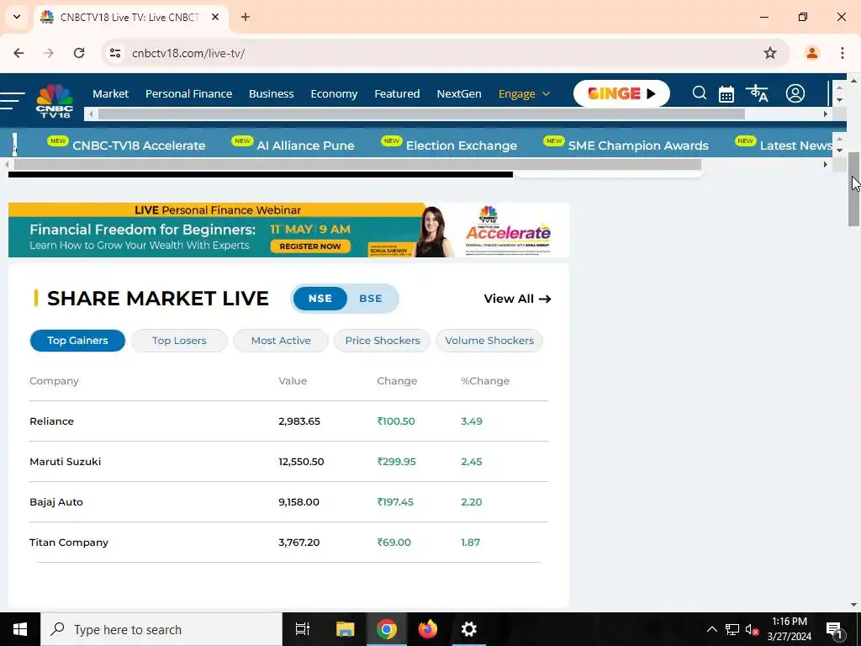Open the calendar icon in header
Image resolution: width=861 pixels, height=646 pixels.
tap(726, 94)
